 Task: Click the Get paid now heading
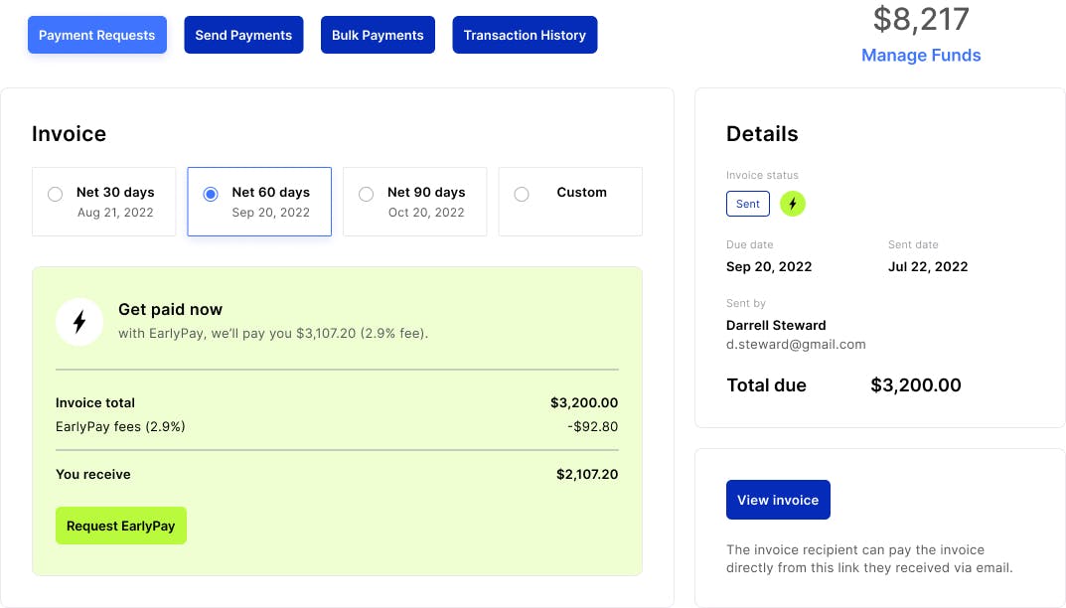171,310
